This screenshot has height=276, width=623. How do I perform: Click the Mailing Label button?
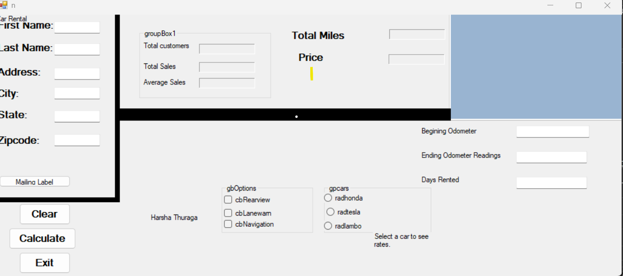pos(35,181)
